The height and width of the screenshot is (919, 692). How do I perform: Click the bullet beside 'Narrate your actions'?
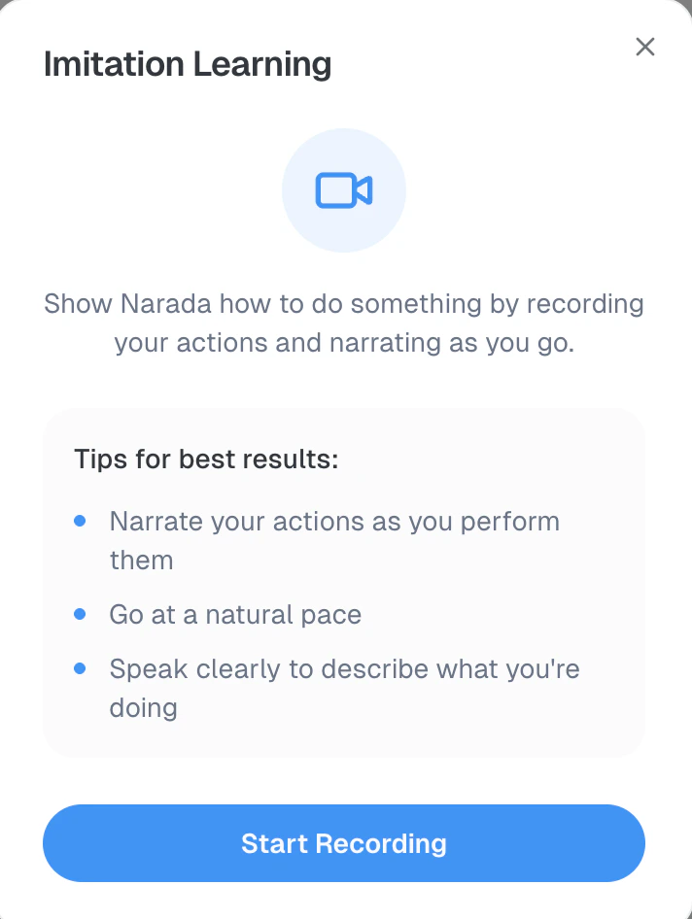(80, 521)
